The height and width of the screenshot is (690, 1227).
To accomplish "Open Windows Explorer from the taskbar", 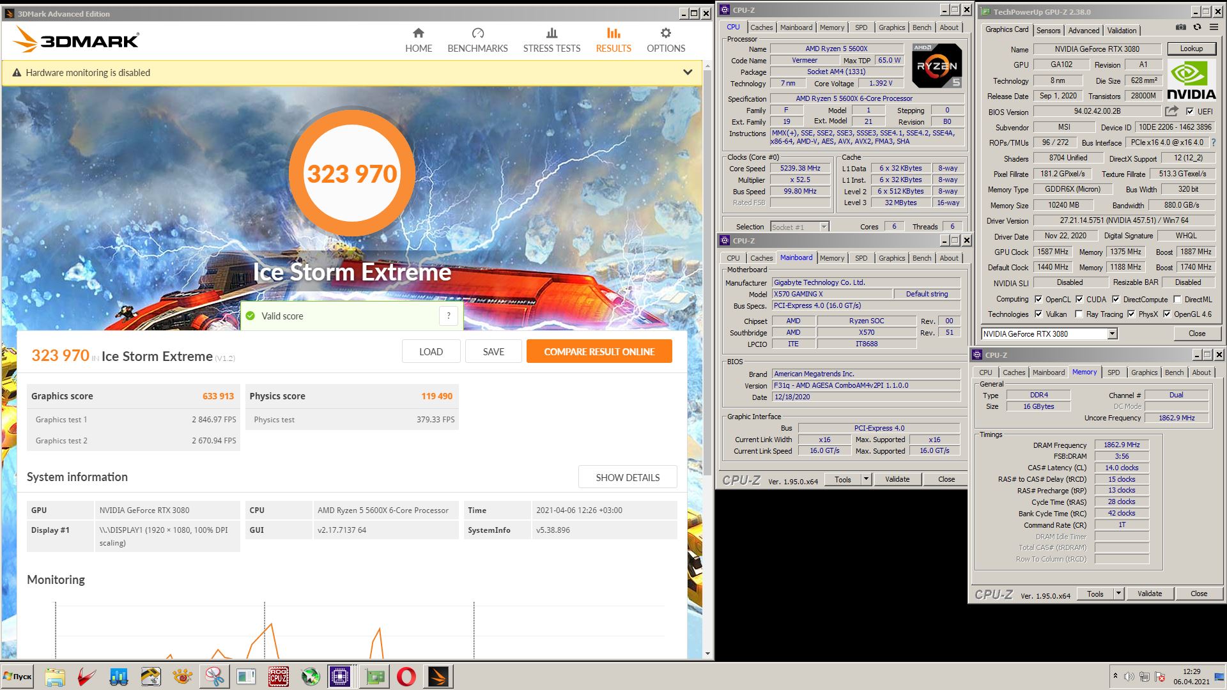I will [x=54, y=677].
